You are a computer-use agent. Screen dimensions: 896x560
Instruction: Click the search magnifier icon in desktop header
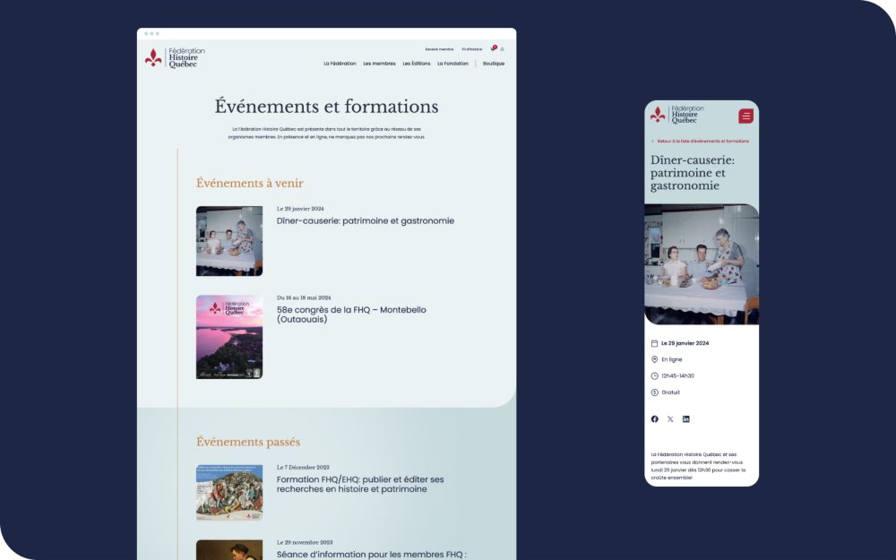coord(503,49)
